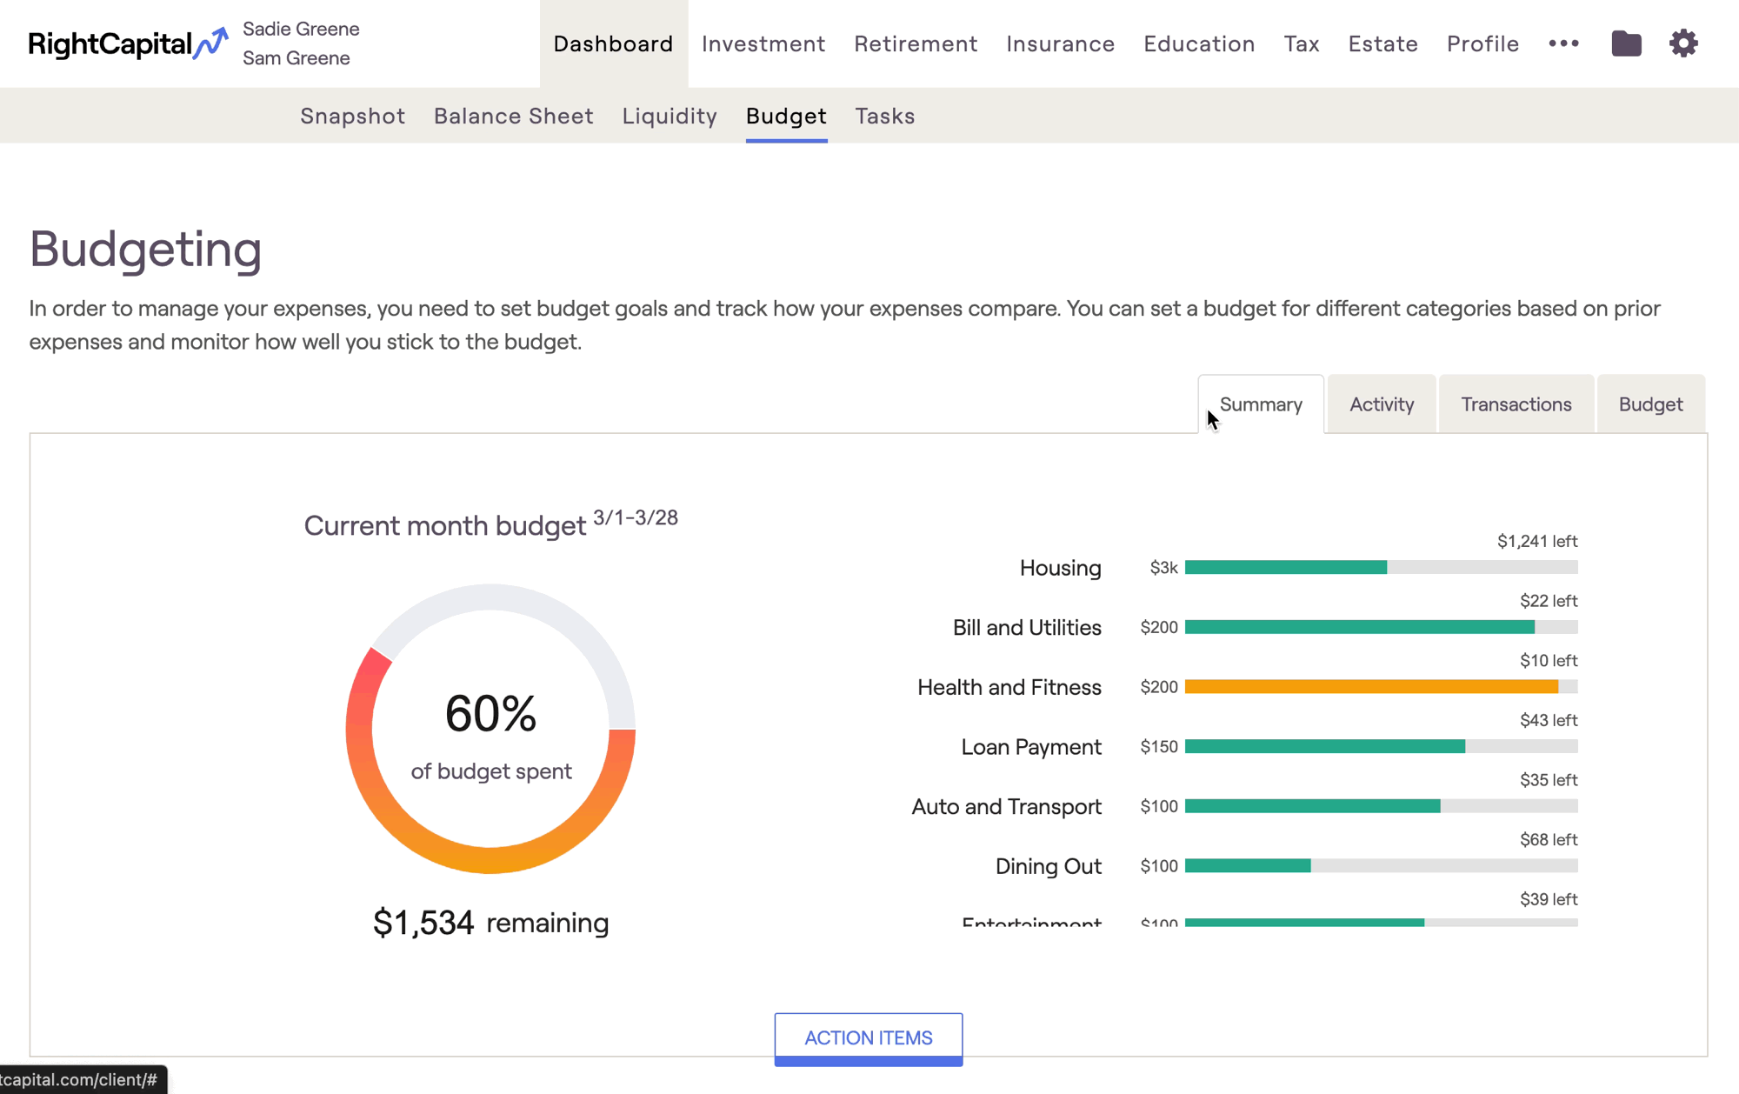Click the orange Health and Fitness bar

(1371, 687)
